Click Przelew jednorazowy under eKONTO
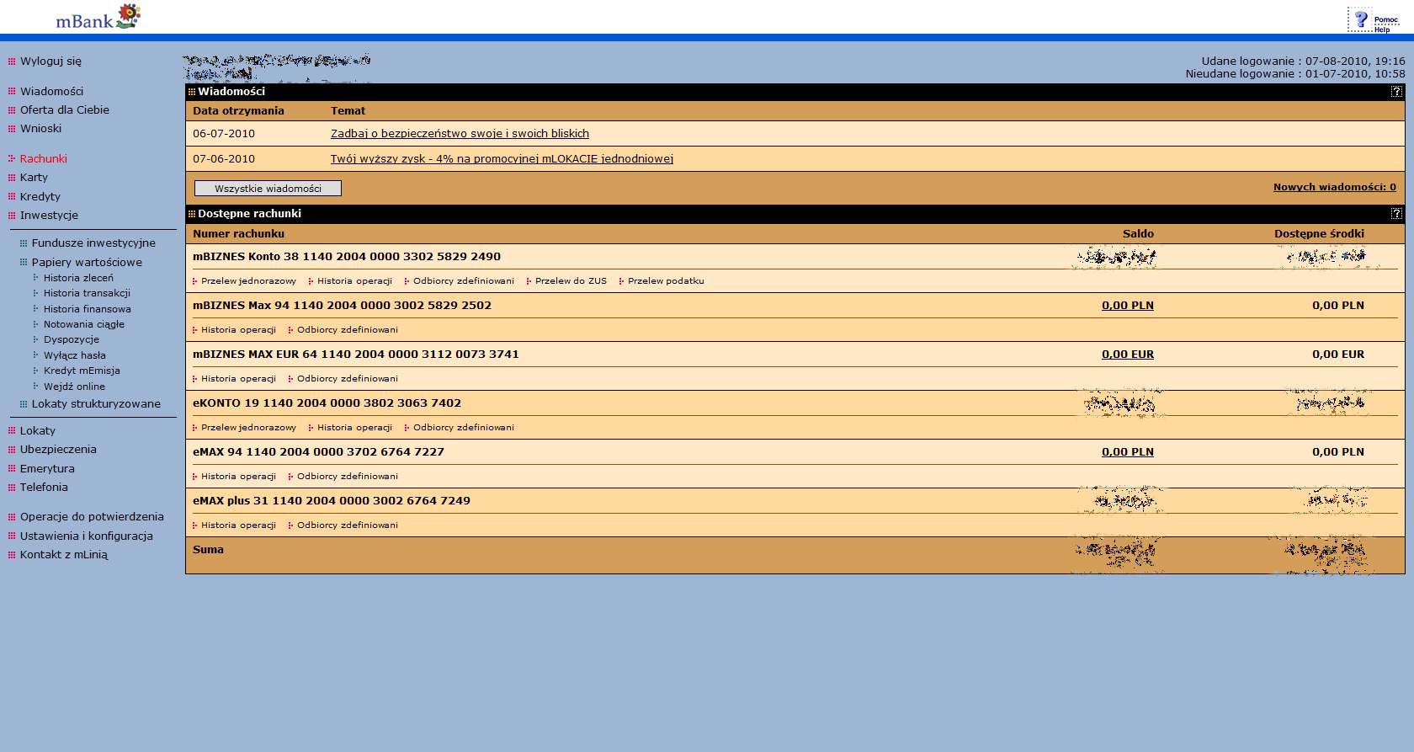The image size is (1414, 752). pyautogui.click(x=248, y=428)
